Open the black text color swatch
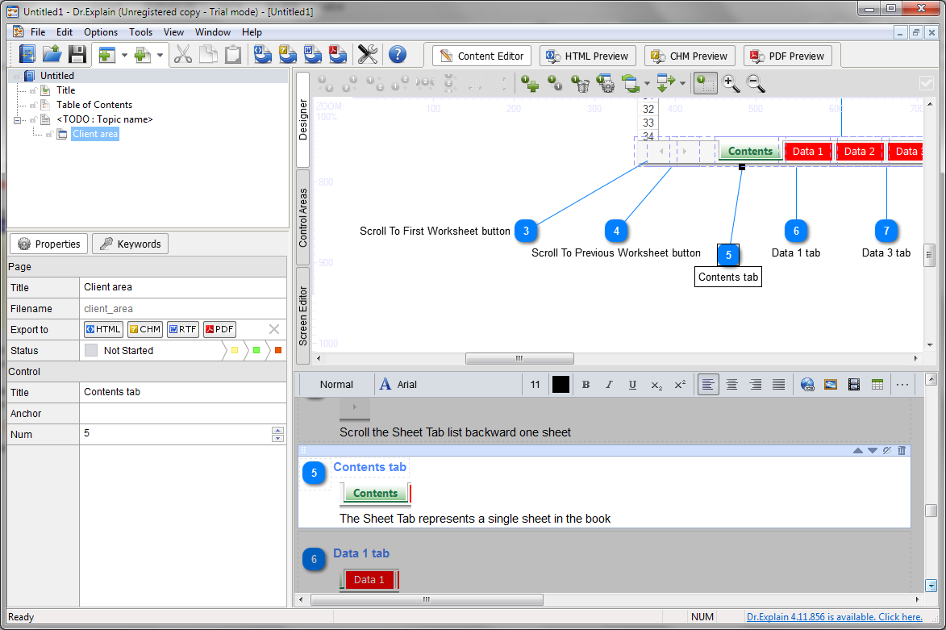The height and width of the screenshot is (630, 946). point(561,385)
